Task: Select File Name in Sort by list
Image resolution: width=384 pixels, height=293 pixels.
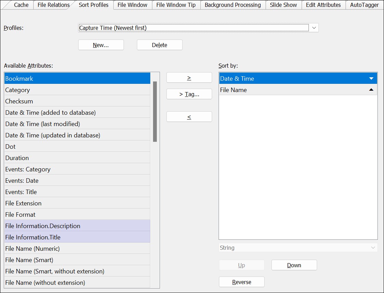Action: click(298, 90)
